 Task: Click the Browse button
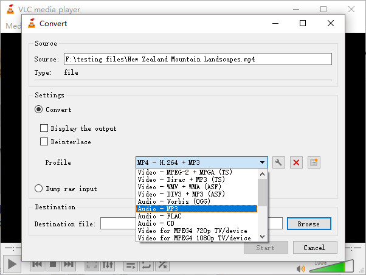point(309,224)
